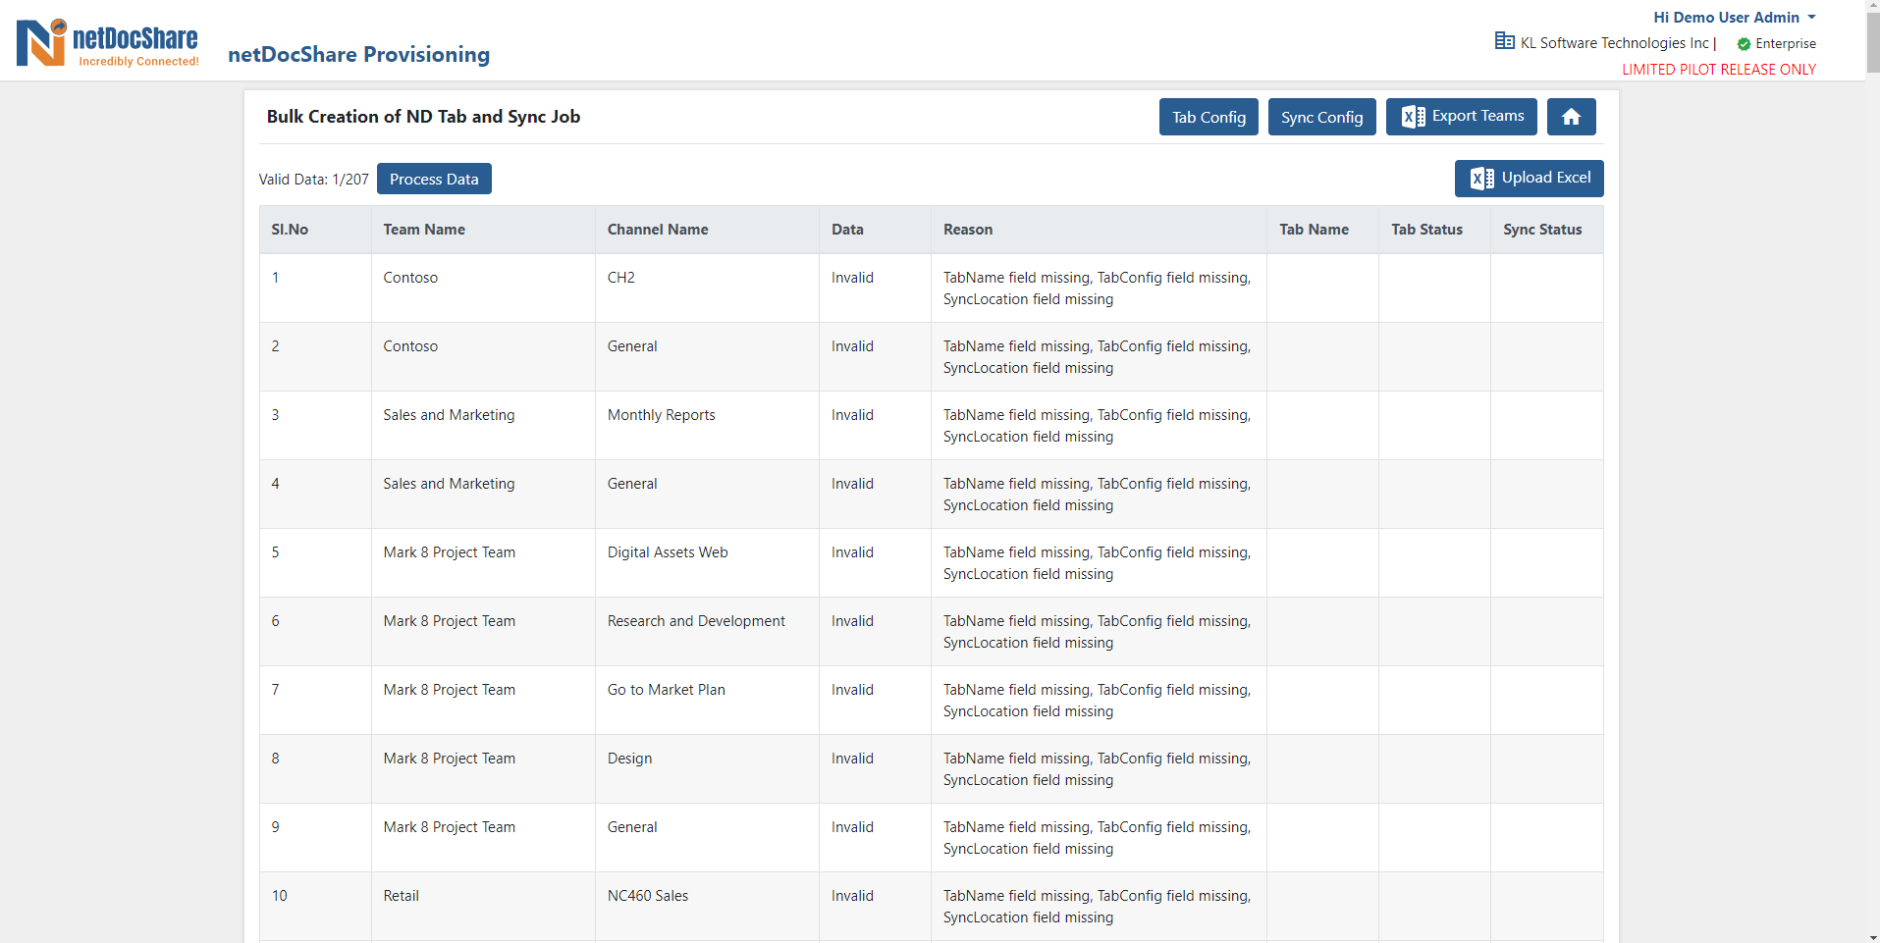This screenshot has height=943, width=1880.
Task: Select the CH2 channel cell
Action: (707, 288)
